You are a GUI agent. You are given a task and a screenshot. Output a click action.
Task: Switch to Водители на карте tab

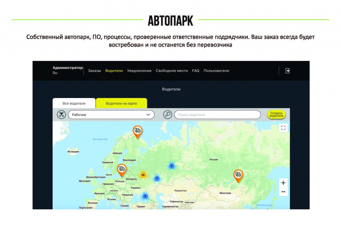(121, 103)
